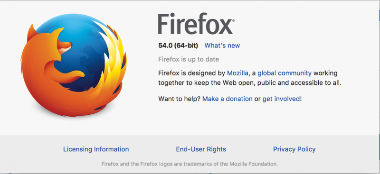Open the Make a donation link
The width and height of the screenshot is (380, 174).
228,99
